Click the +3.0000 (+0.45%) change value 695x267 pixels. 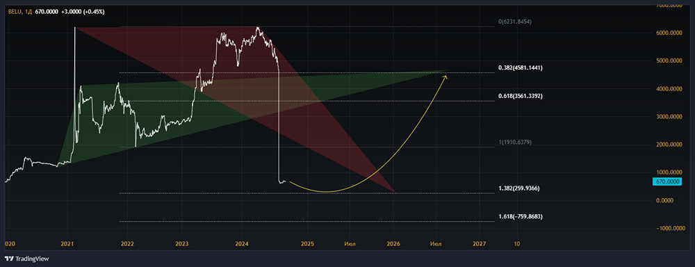click(83, 12)
